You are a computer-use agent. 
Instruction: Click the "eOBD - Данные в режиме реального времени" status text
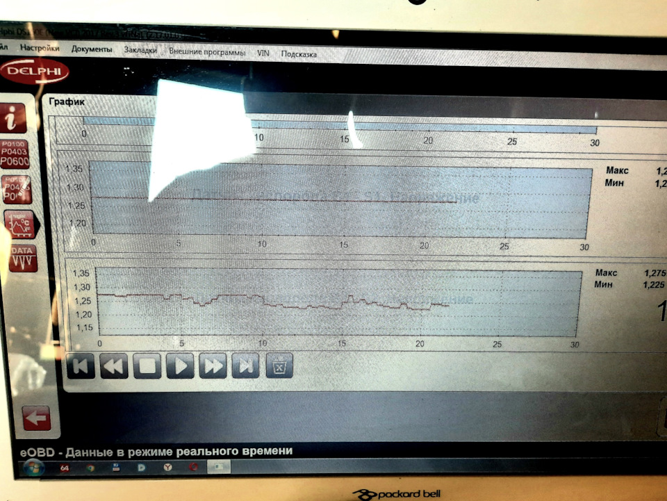click(x=156, y=451)
